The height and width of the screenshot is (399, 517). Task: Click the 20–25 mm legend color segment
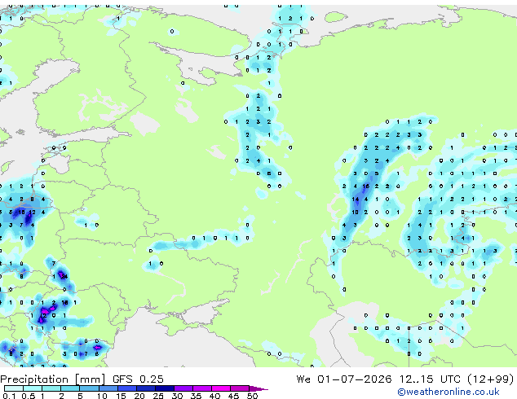pos(146,388)
